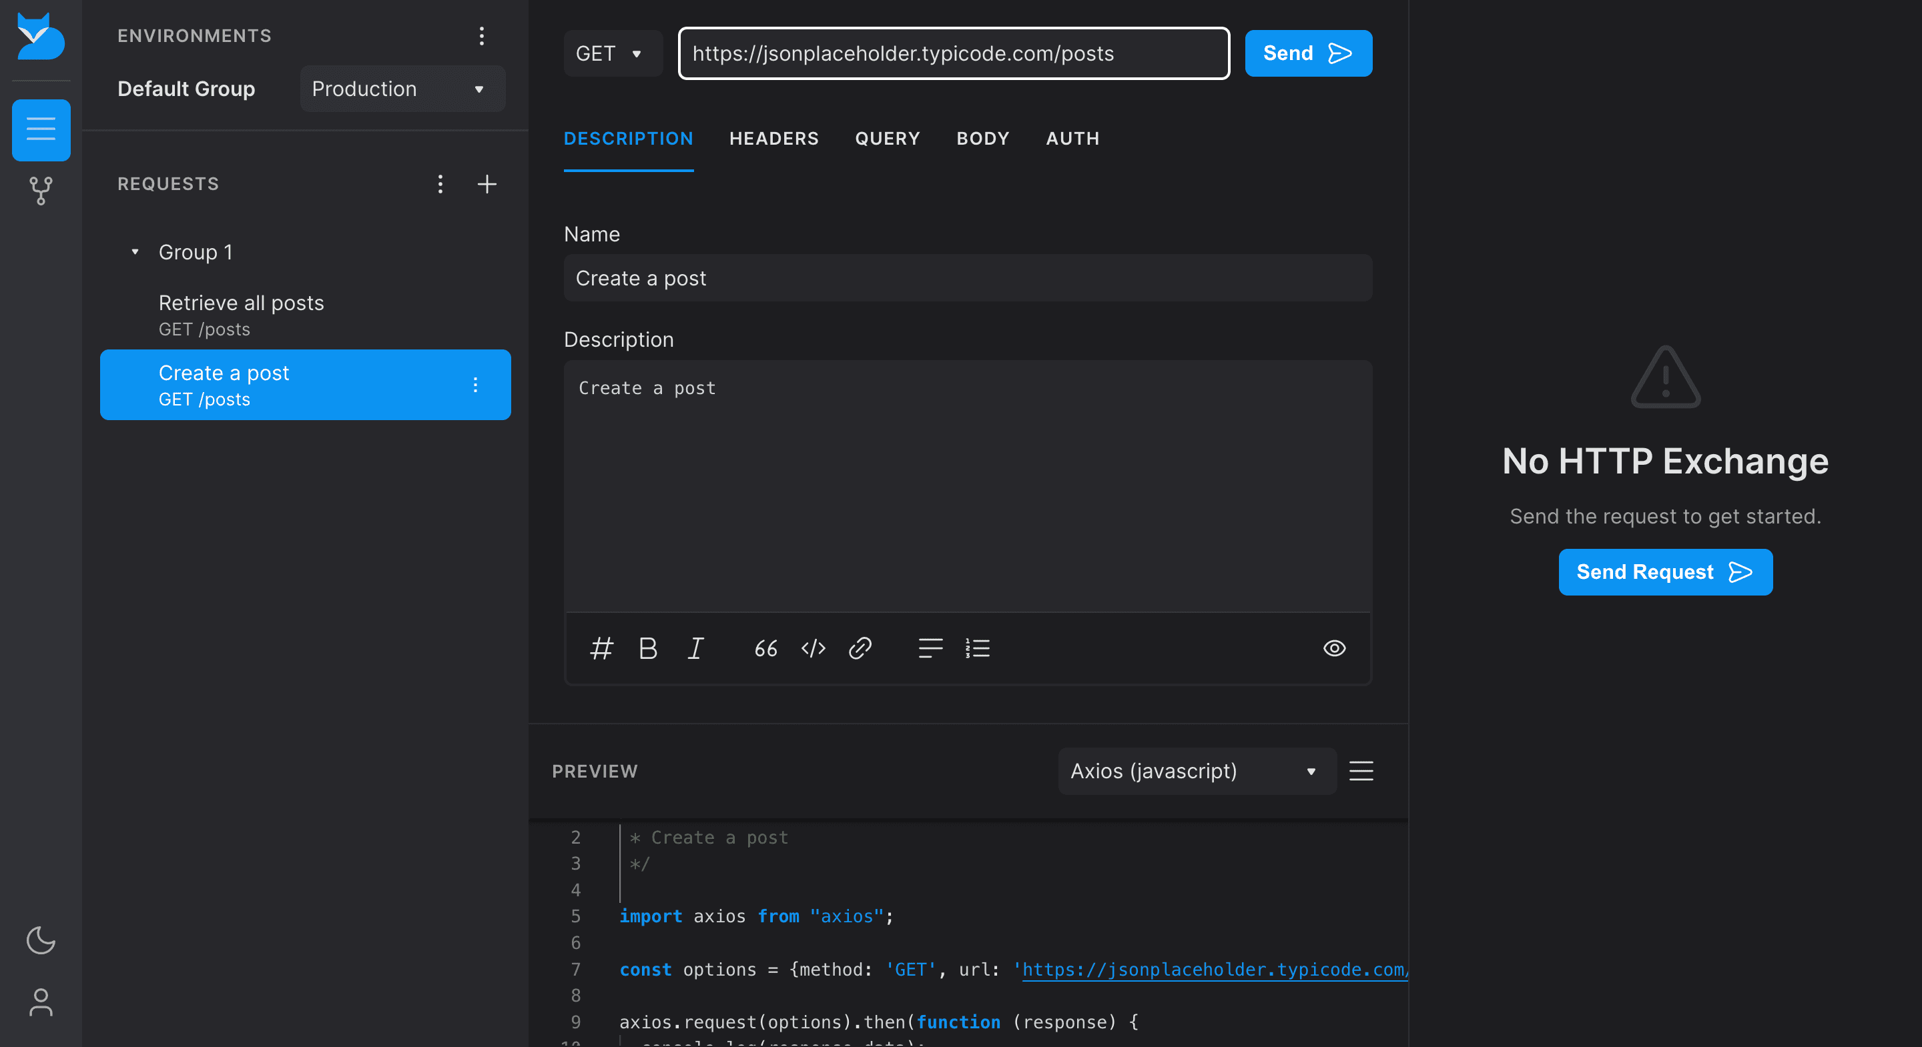Insert numbered list in description editor
The height and width of the screenshot is (1047, 1922).
(978, 648)
